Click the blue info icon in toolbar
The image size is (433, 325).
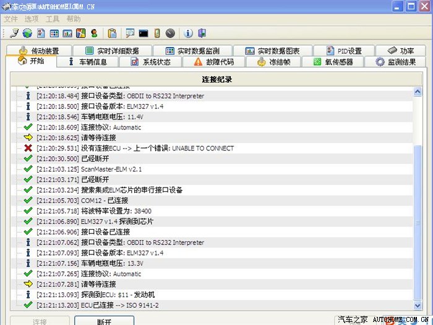(x=188, y=33)
